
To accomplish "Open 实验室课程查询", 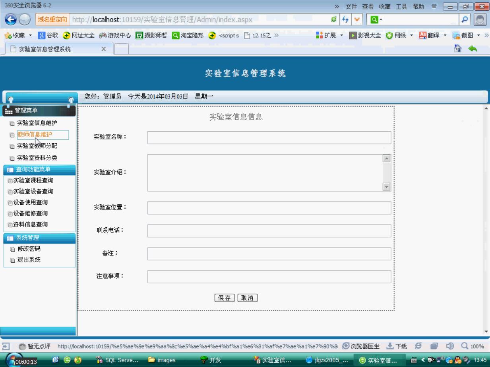I will pyautogui.click(x=33, y=181).
